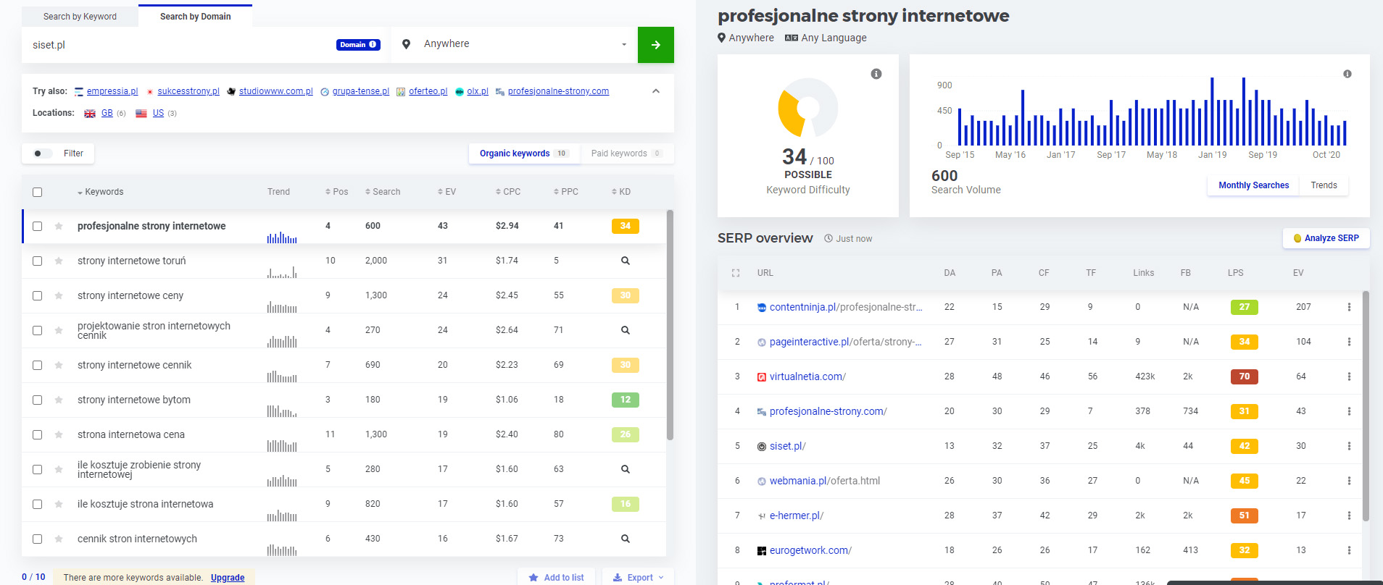
Task: Check the box for strony internetowe ceny
Action: pos(38,295)
